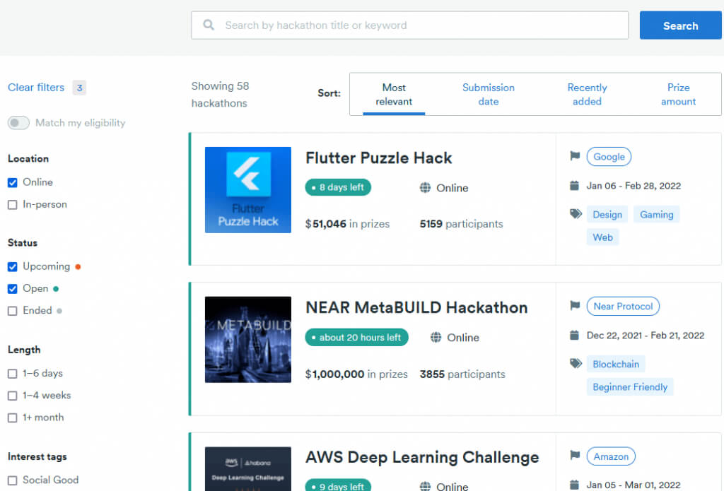Uncheck the Online location checkbox

pyautogui.click(x=13, y=183)
